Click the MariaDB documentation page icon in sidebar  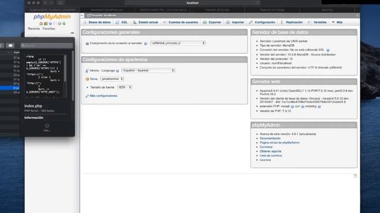tap(55, 24)
